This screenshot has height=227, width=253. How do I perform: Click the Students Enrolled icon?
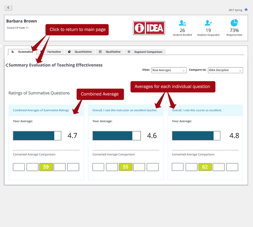point(182,23)
